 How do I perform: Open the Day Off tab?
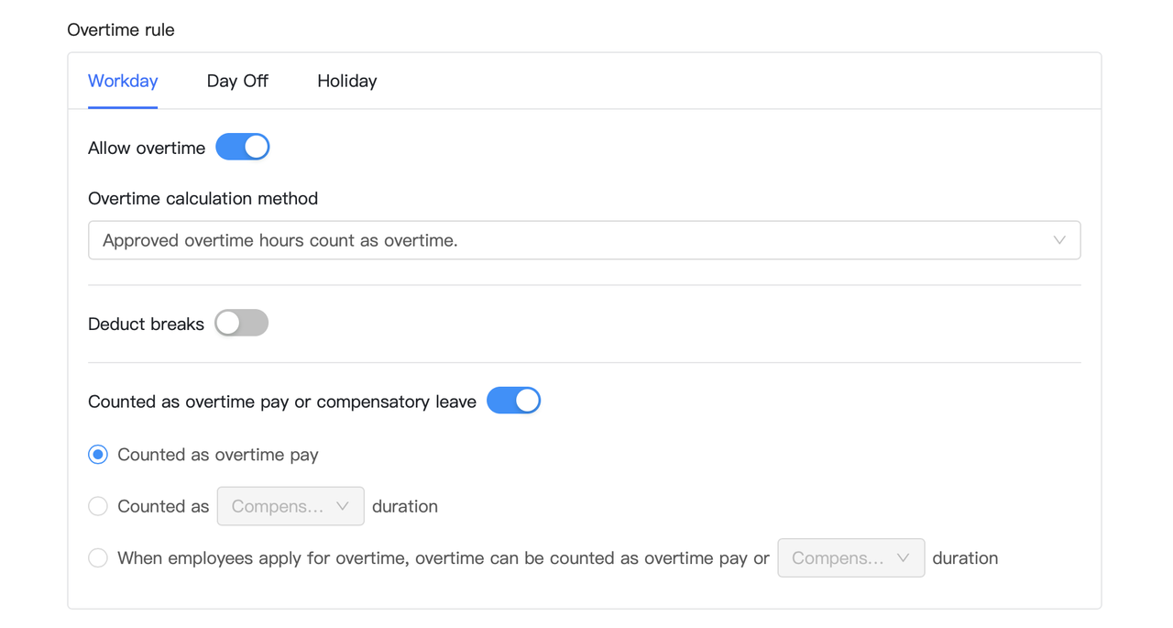(237, 81)
